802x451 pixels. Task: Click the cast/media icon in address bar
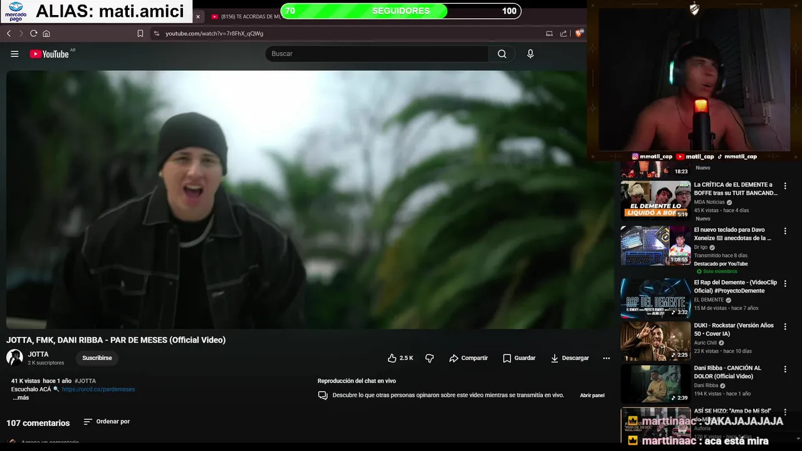549,33
